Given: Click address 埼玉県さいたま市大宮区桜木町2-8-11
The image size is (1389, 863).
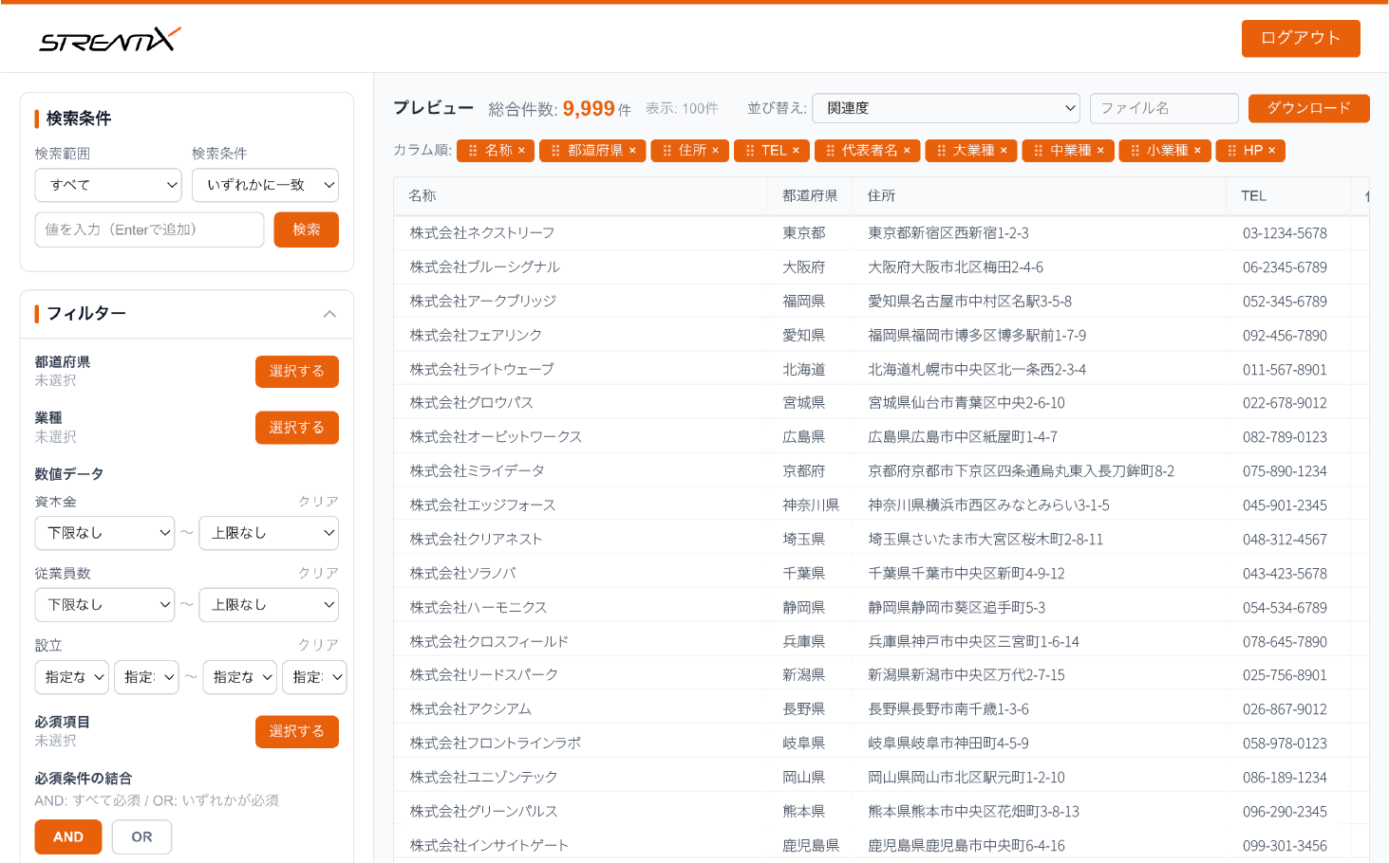Looking at the screenshot, I should (985, 540).
